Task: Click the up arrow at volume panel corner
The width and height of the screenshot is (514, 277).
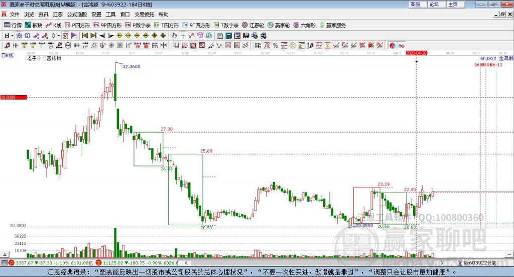Action: (5, 255)
